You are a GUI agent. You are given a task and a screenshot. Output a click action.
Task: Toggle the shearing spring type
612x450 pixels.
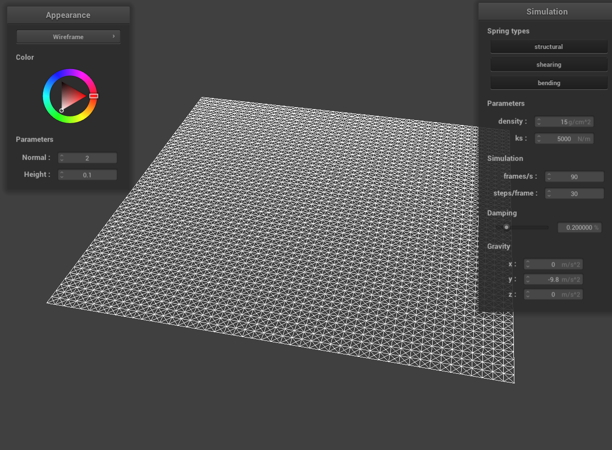point(549,65)
